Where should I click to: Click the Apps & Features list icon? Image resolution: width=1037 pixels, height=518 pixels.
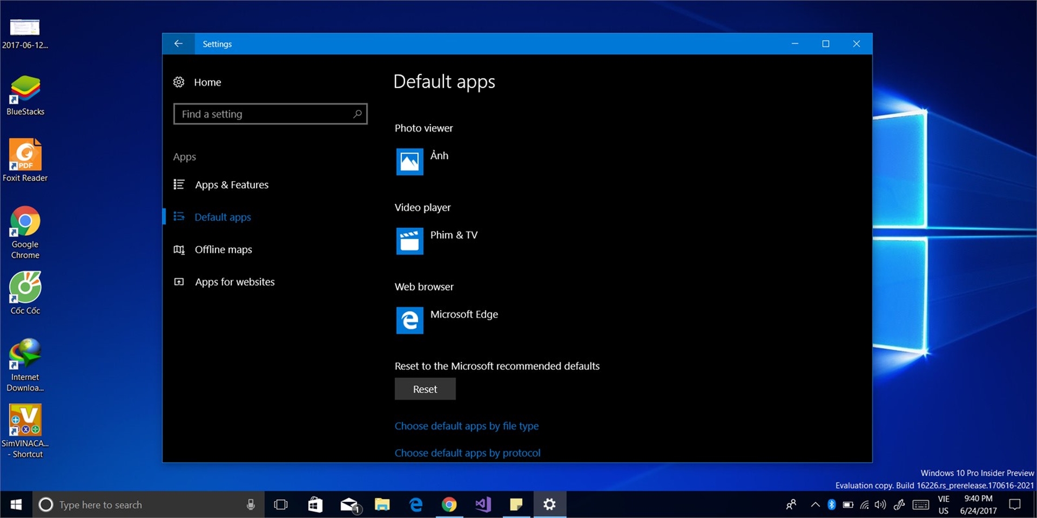[x=179, y=185]
